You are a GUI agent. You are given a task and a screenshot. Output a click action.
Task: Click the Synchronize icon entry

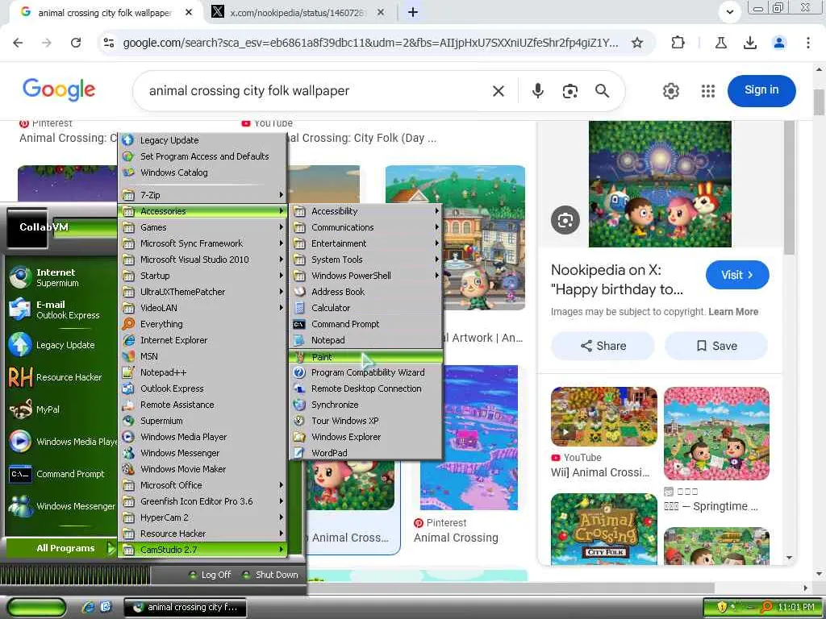click(x=299, y=405)
